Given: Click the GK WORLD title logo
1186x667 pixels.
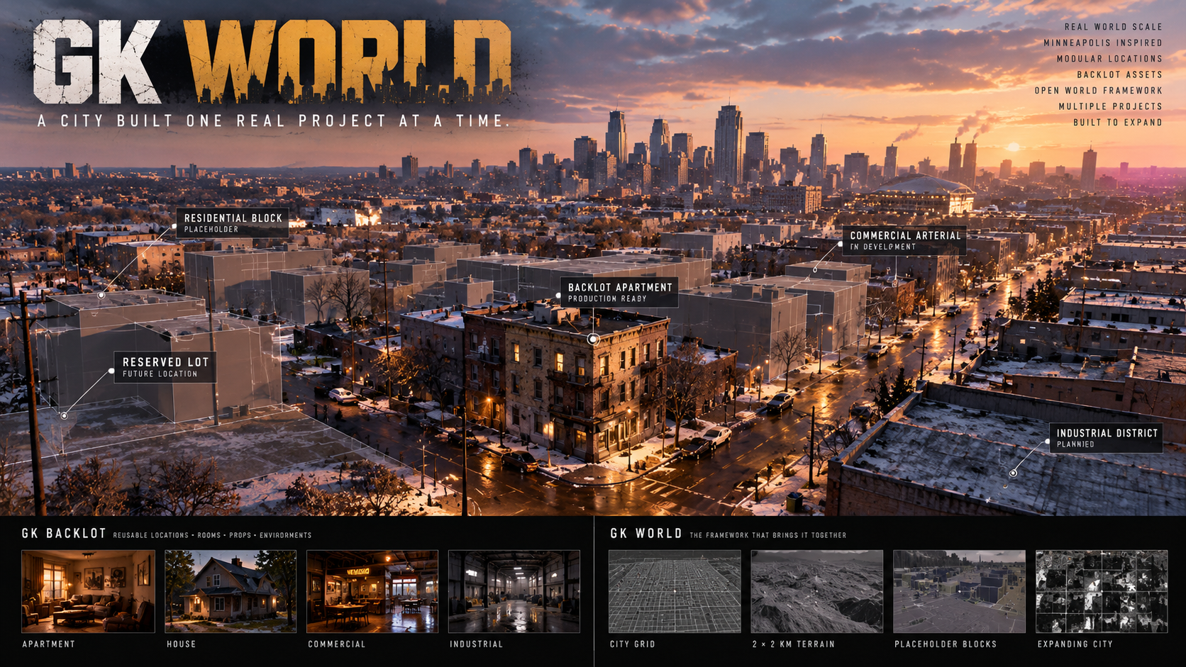Looking at the screenshot, I should 272,62.
